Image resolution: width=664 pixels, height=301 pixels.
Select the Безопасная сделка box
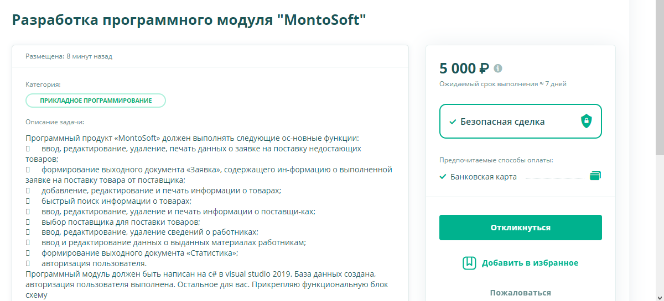click(520, 122)
